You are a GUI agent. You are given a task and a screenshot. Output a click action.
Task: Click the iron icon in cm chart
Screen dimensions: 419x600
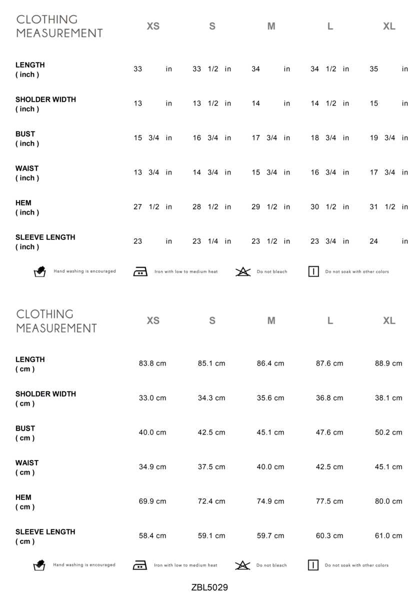(x=140, y=565)
